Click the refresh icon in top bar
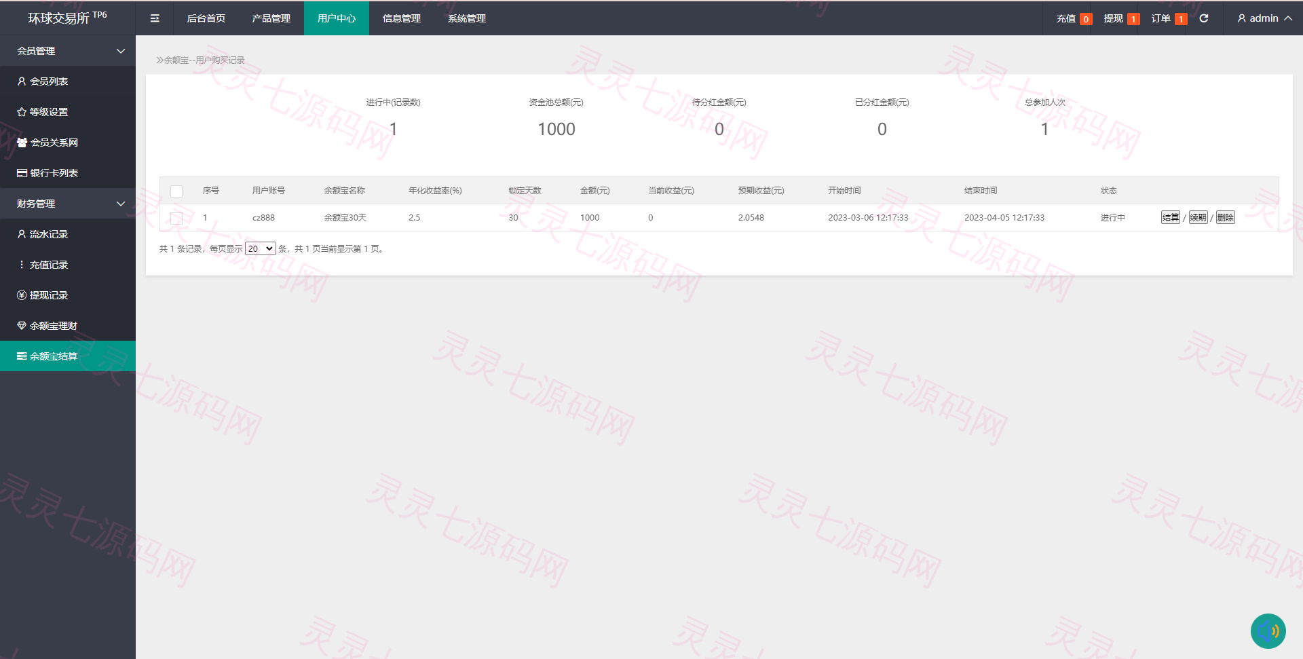Viewport: 1303px width, 659px height. 1204,18
